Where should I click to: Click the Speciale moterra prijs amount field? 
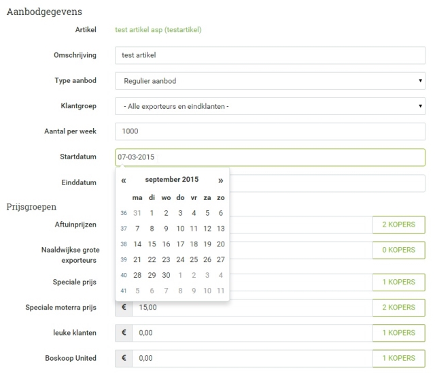pyautogui.click(x=251, y=308)
